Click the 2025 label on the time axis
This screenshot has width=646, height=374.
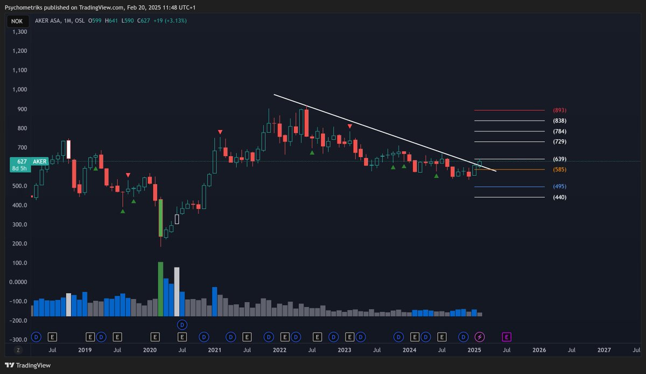[x=474, y=350]
